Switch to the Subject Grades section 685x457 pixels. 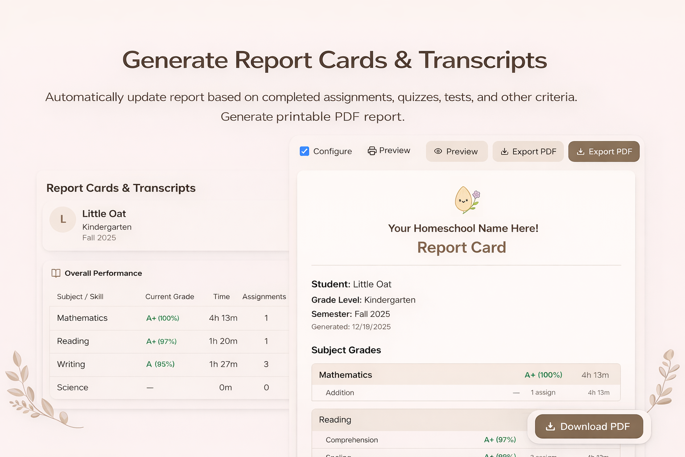pos(346,350)
